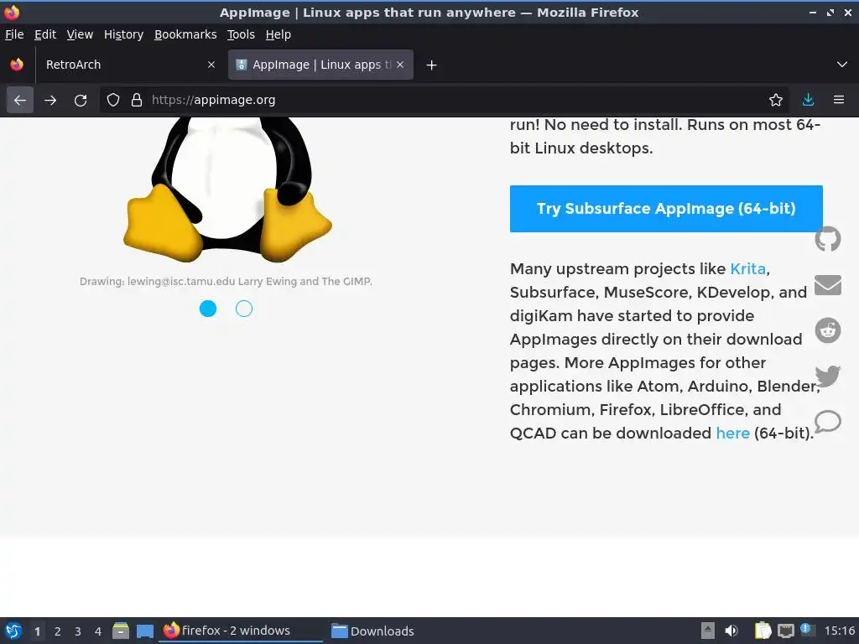Bookmark this page with the star
Image resolution: width=859 pixels, height=644 pixels.
(776, 101)
